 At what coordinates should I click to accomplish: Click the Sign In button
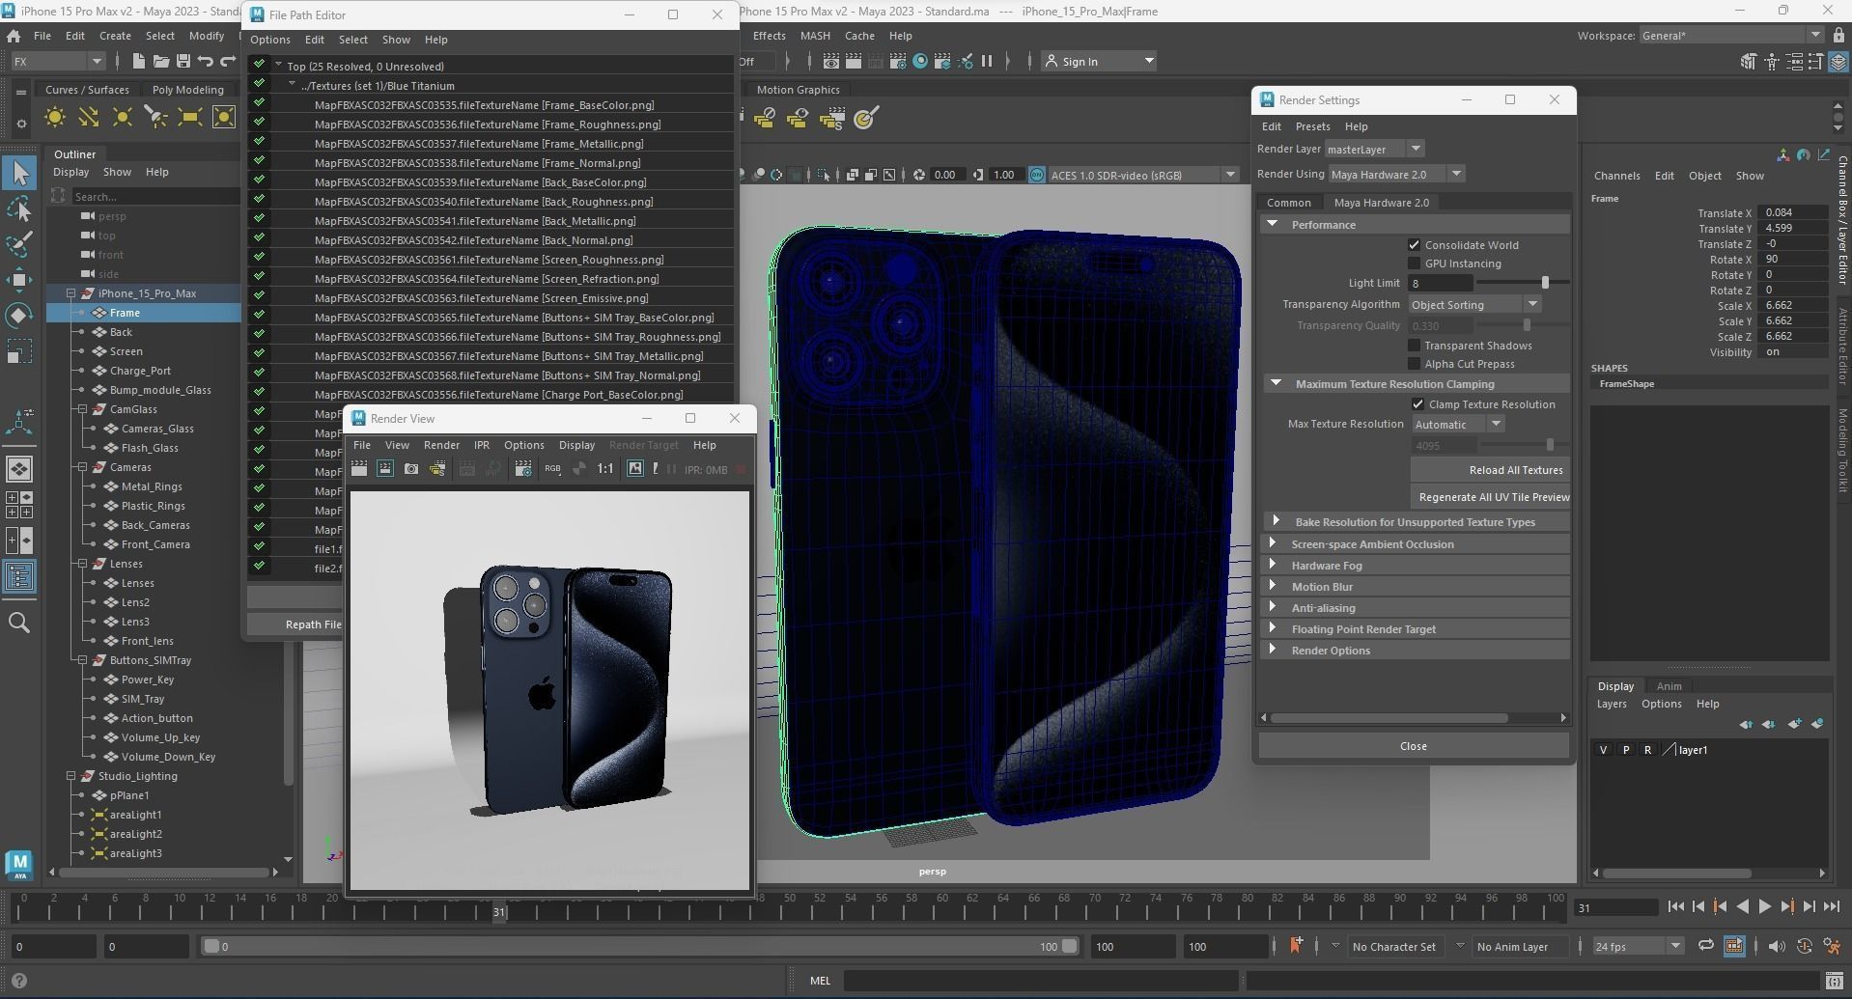point(1099,61)
